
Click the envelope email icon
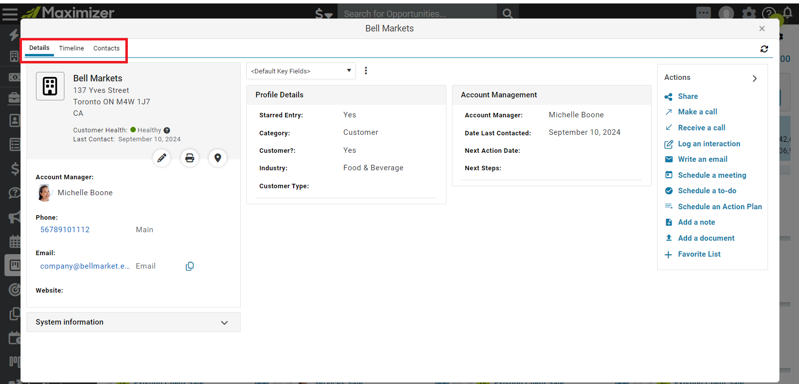[669, 159]
